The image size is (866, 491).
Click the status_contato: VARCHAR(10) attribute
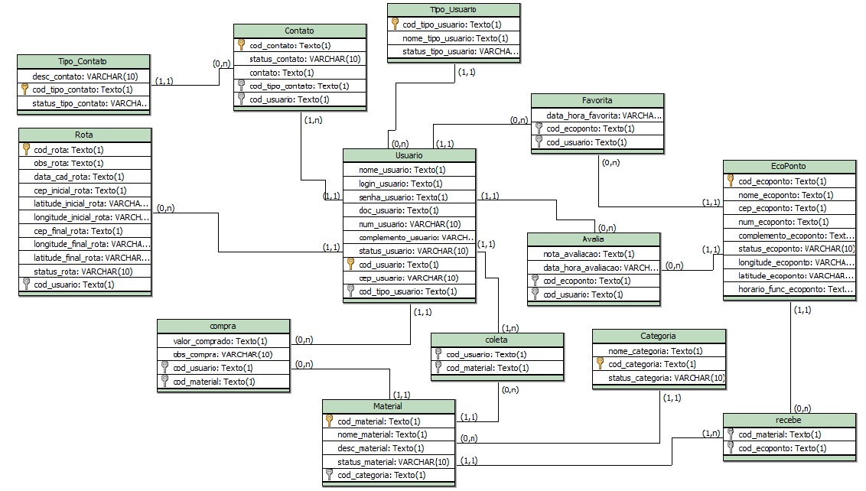click(300, 59)
